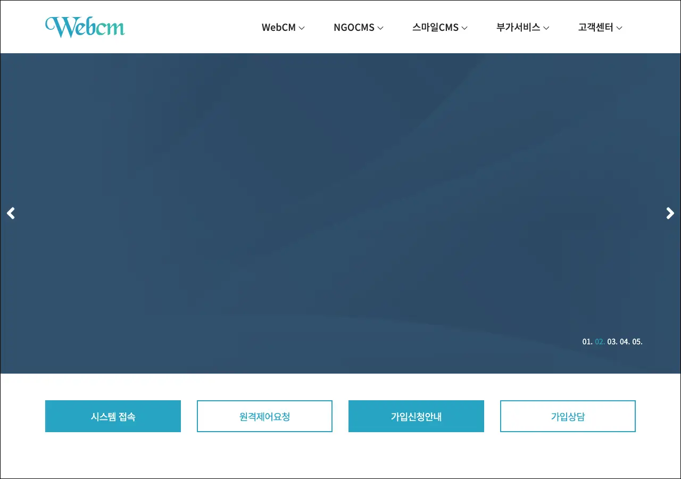Click the Webcm logo

(x=85, y=27)
